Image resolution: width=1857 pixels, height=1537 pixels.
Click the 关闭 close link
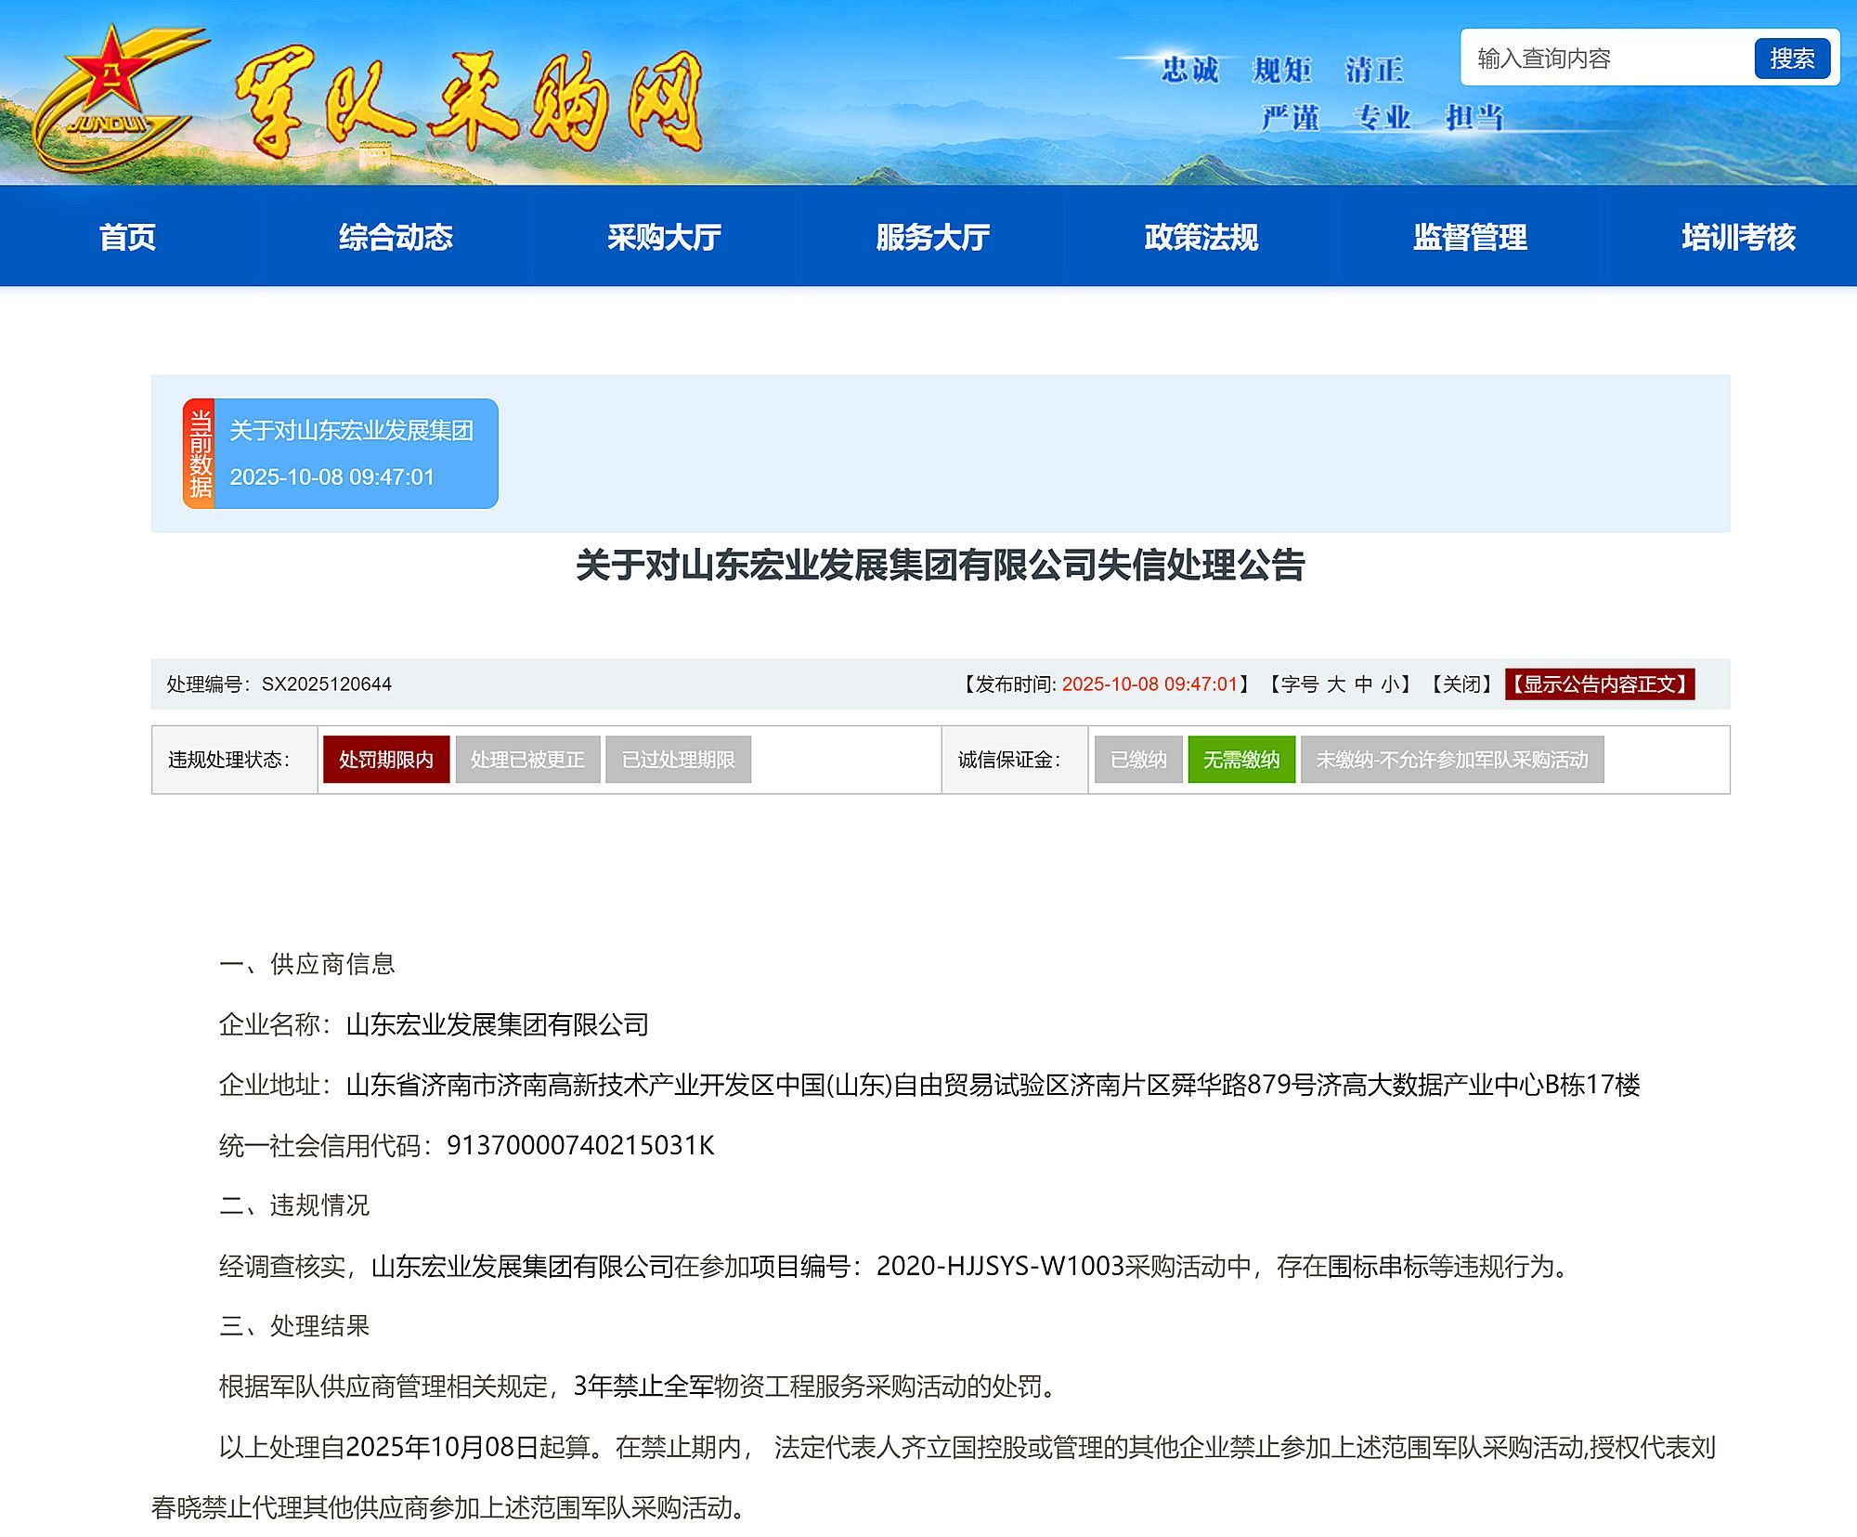click(x=1461, y=684)
